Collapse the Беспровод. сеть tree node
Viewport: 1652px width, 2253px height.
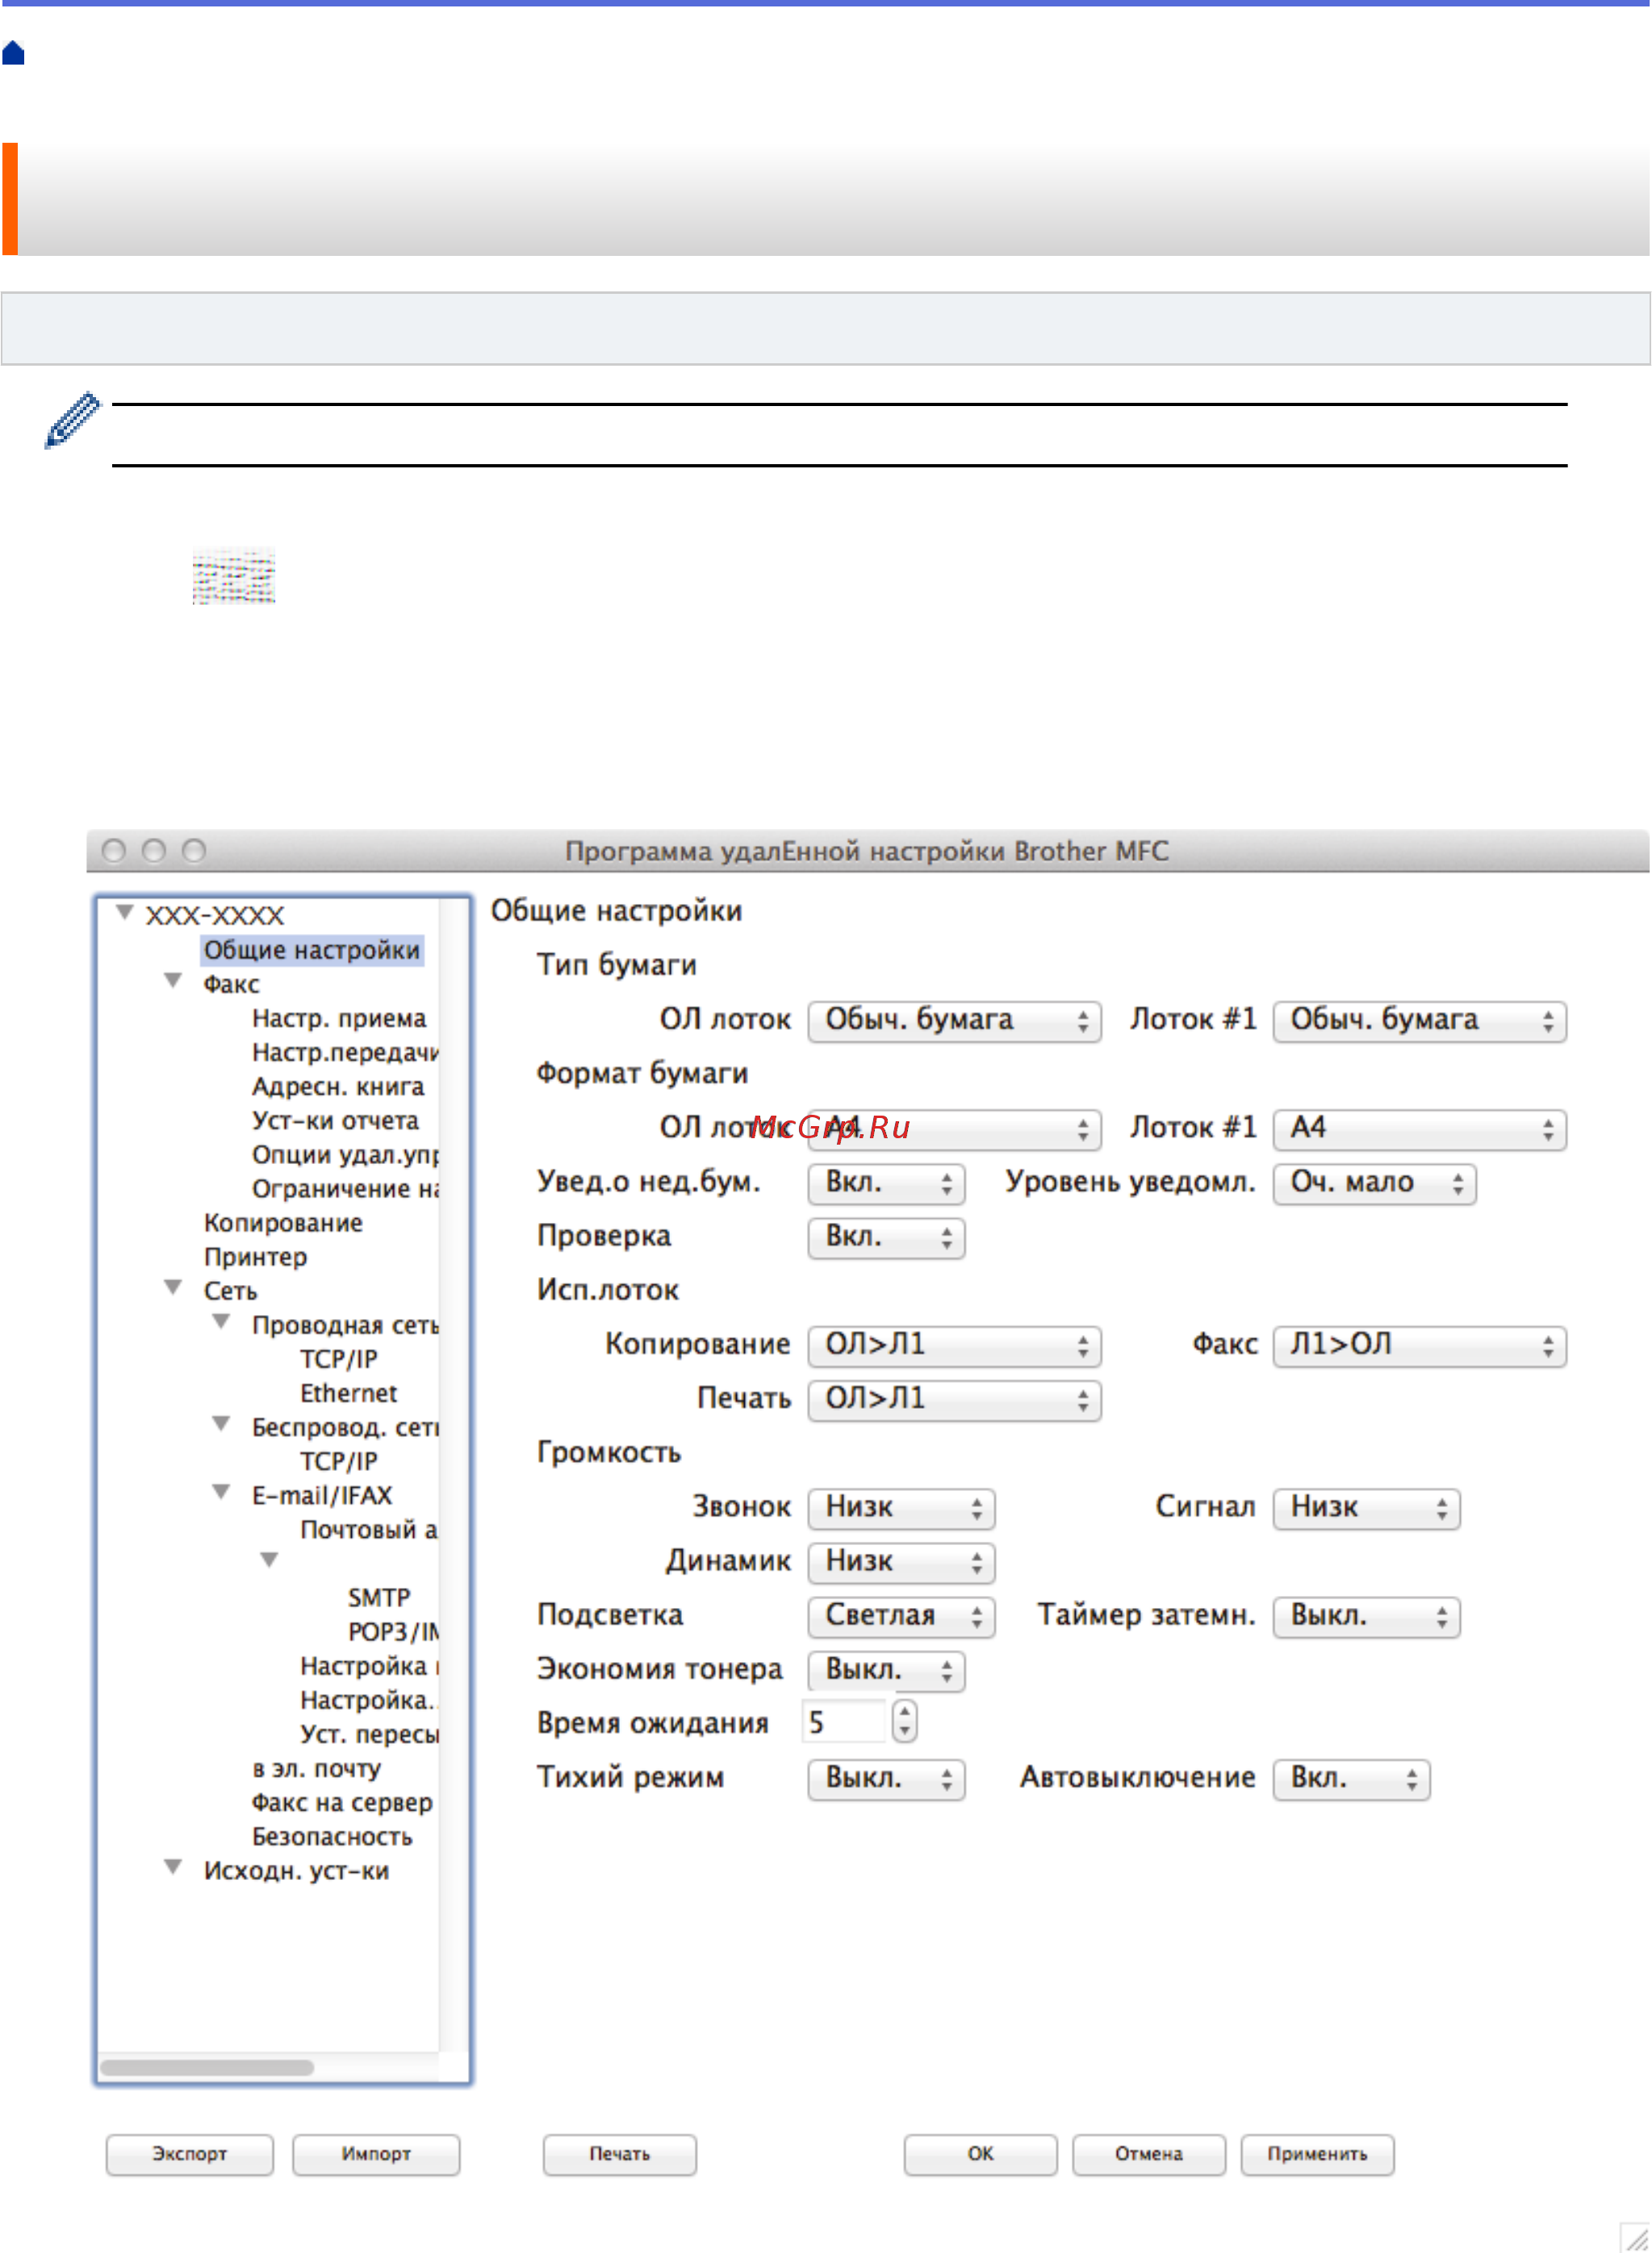[x=221, y=1424]
